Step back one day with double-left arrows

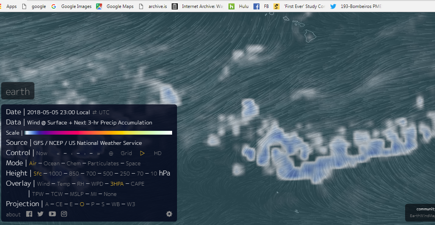58,153
